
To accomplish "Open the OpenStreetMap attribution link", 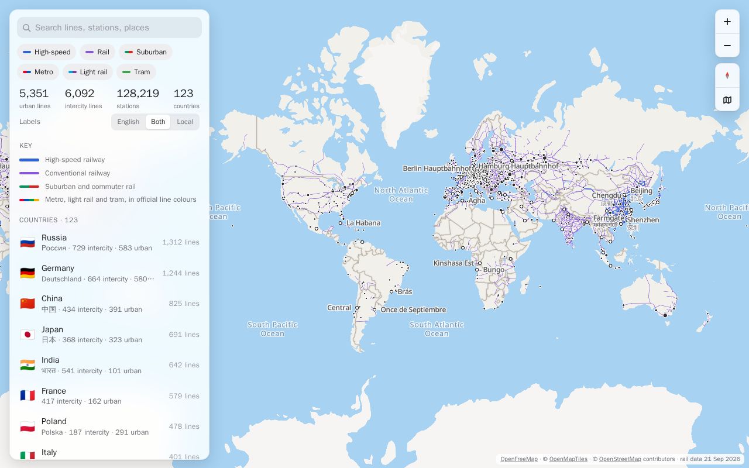I will 620,459.
